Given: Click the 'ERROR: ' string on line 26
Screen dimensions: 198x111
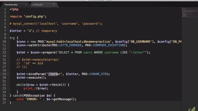Looking at the screenshot, I should pyautogui.click(x=33, y=99).
